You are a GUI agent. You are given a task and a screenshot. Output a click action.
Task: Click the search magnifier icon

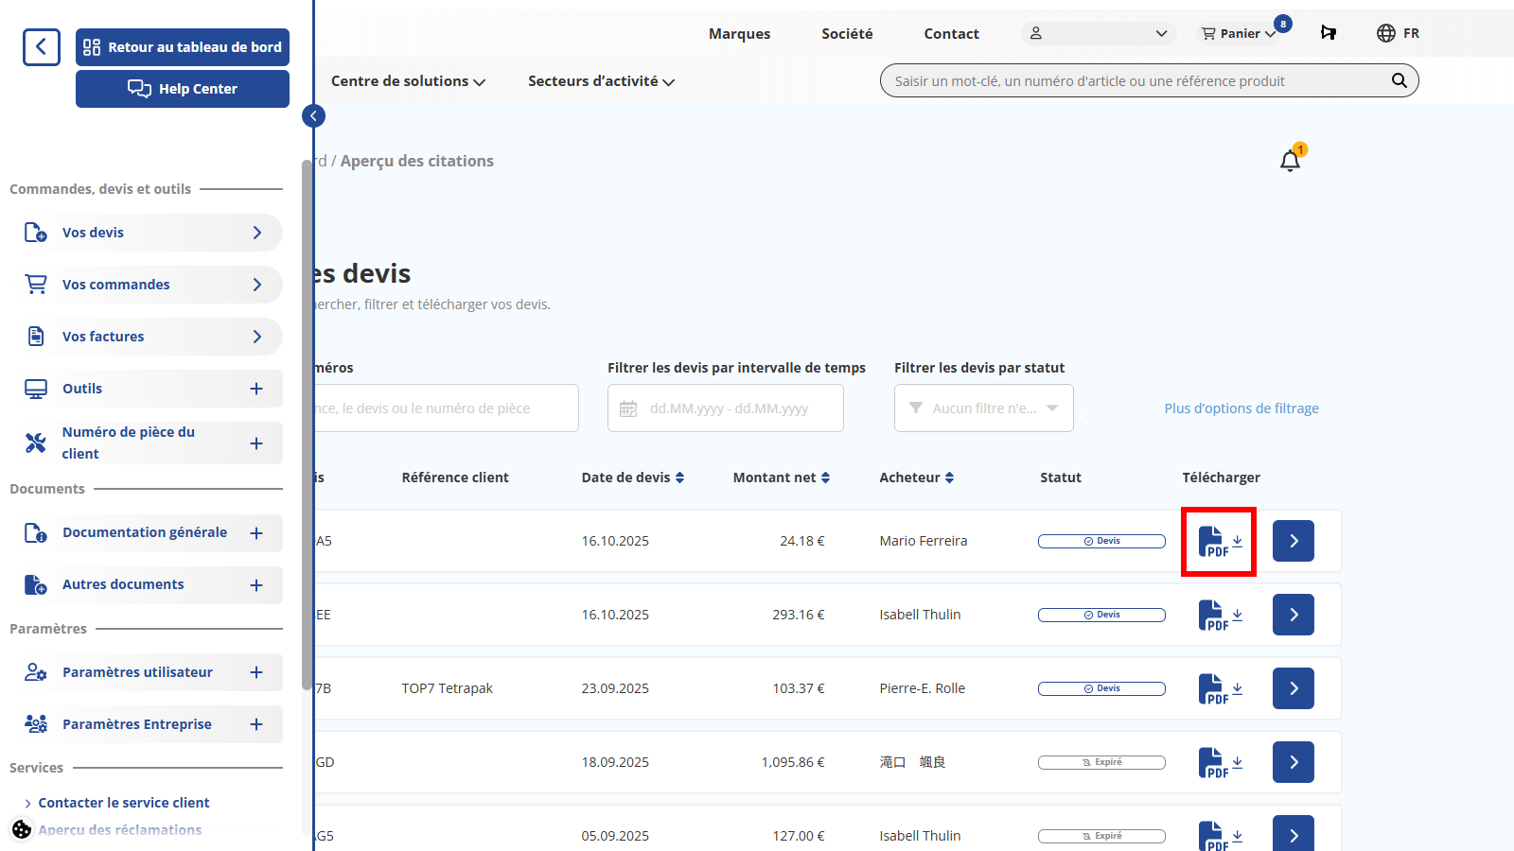pos(1399,81)
